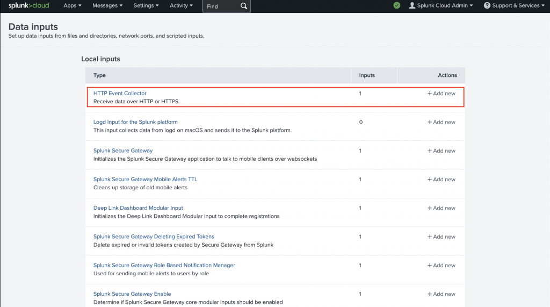Screen dimensions: 550x307
Task: Add new Logd input
Action: [x=441, y=122]
